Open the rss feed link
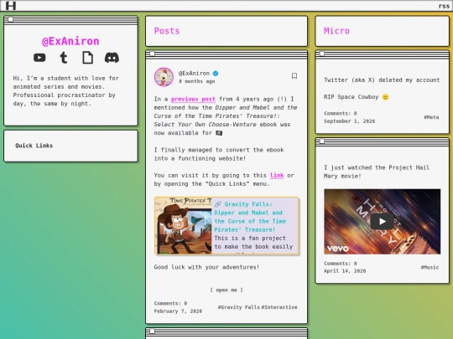453x339 pixels. click(444, 6)
